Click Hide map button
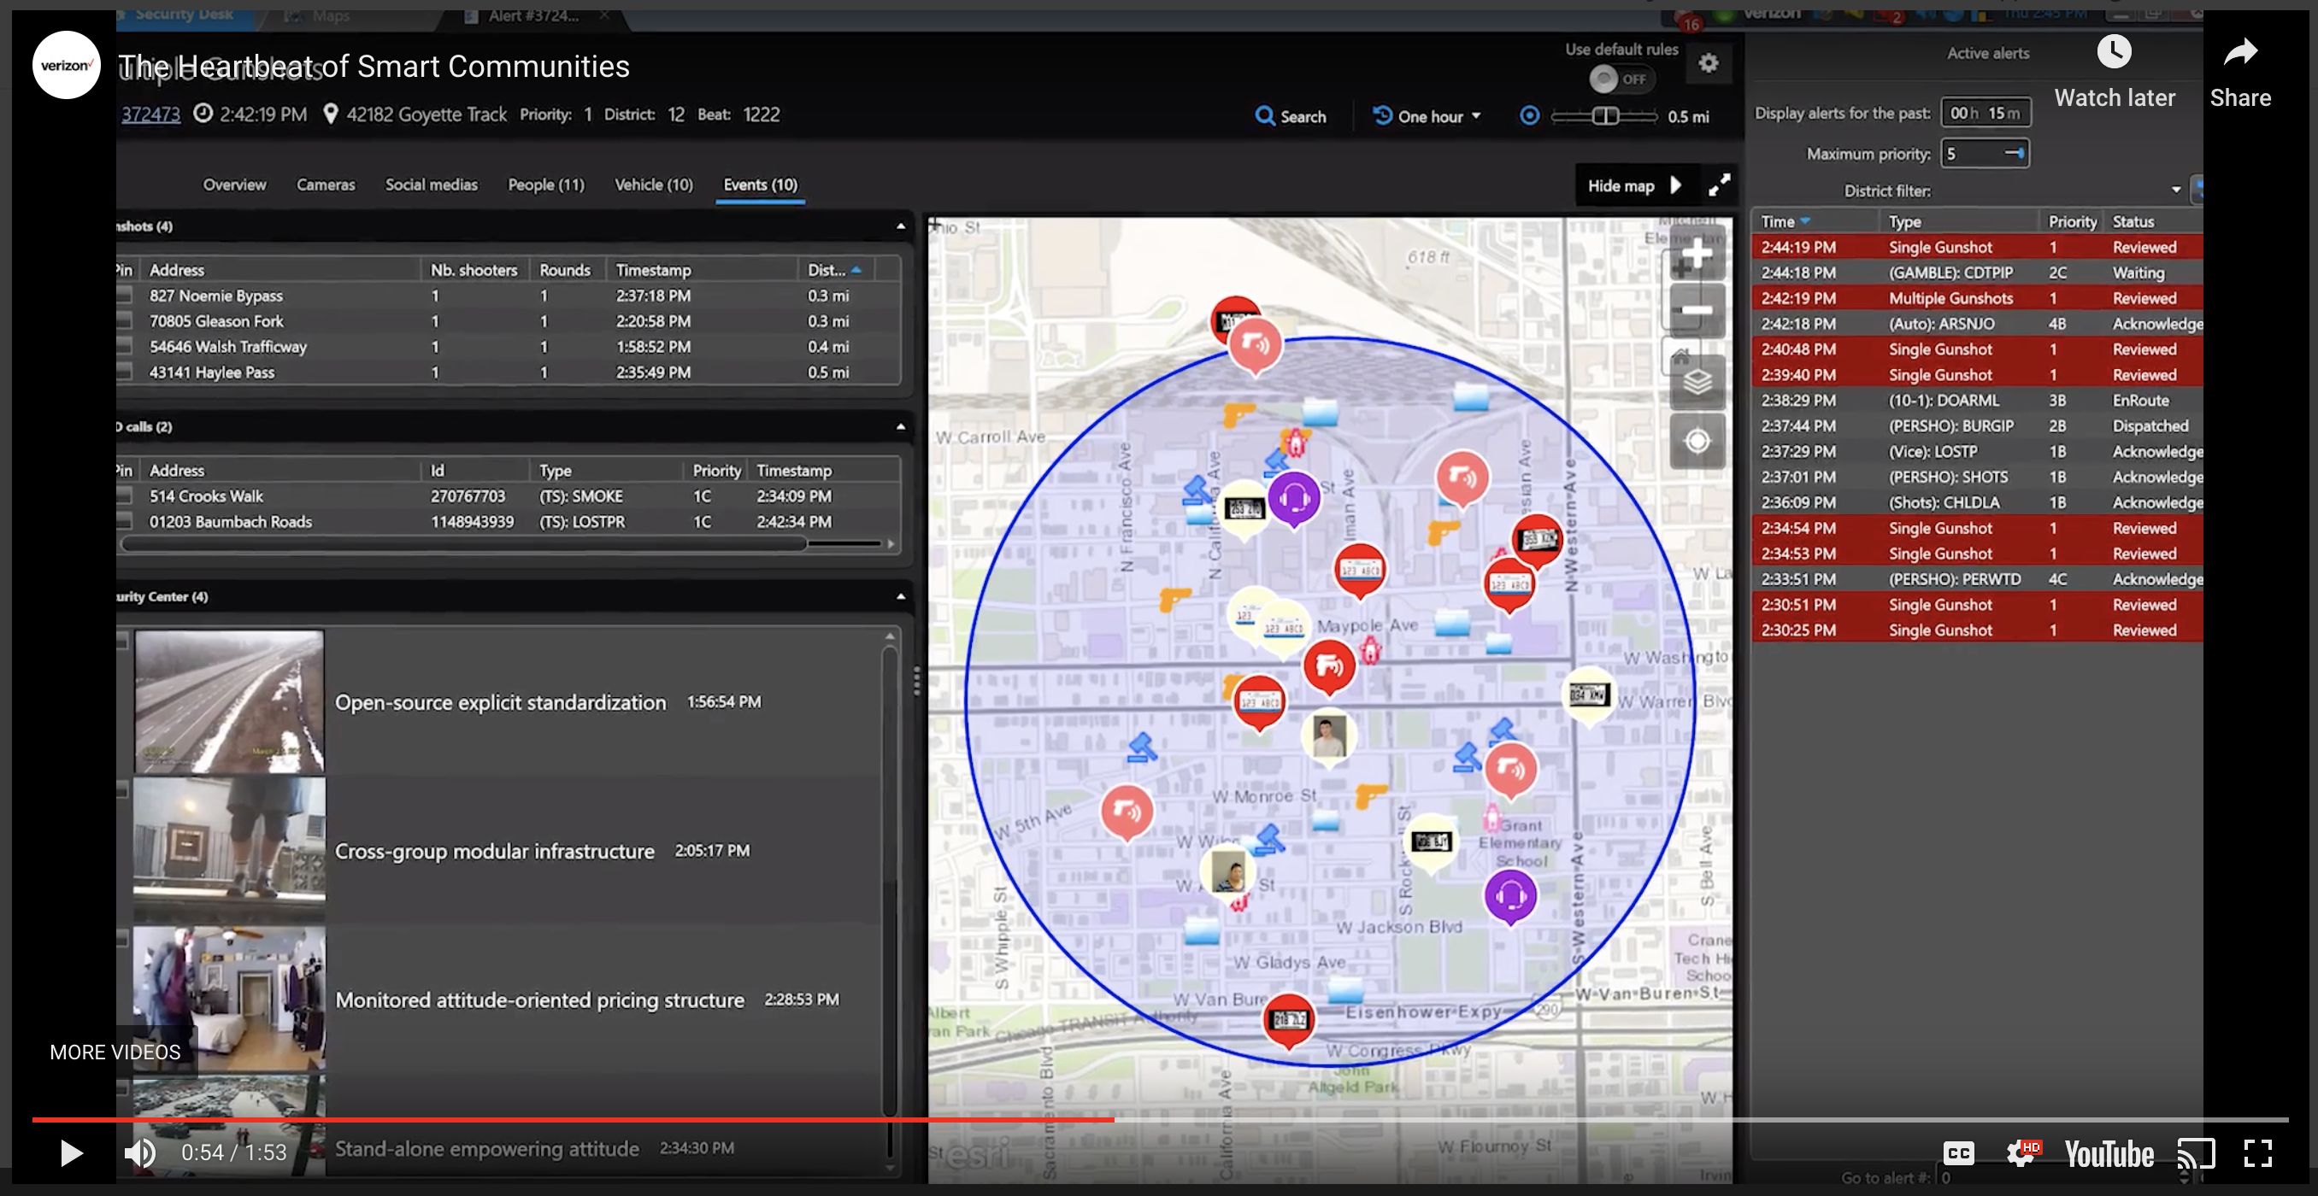Viewport: 2318px width, 1196px height. (x=1633, y=185)
